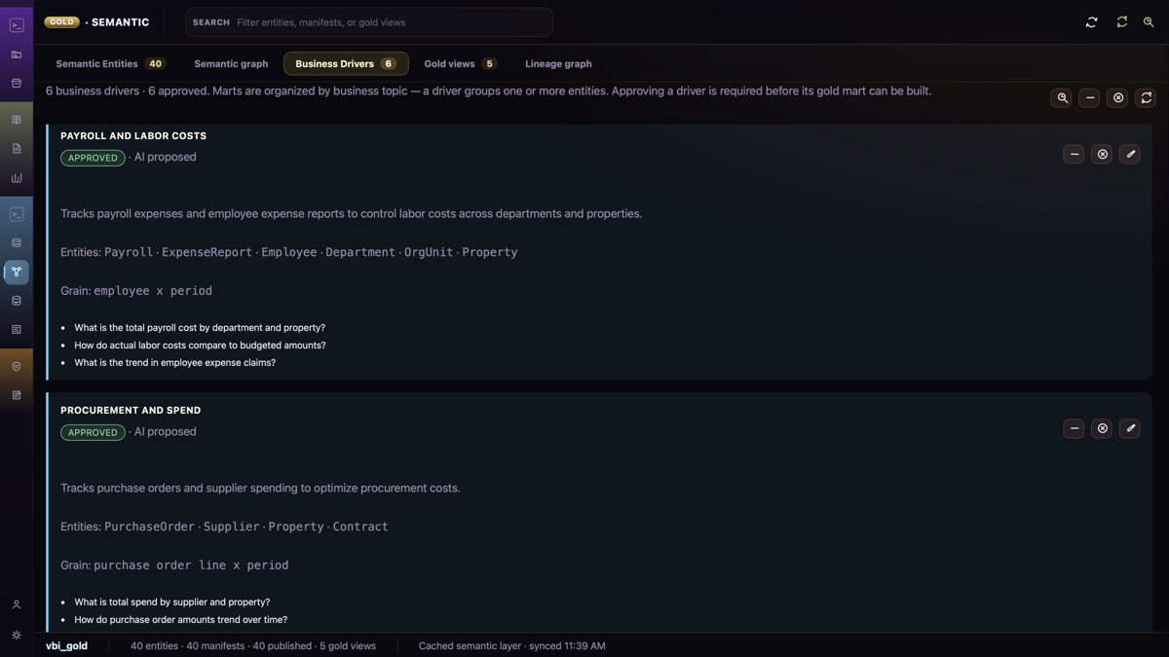Open the terminal icon in the purple sidebar group
This screenshot has height=657, width=1169.
17,25
